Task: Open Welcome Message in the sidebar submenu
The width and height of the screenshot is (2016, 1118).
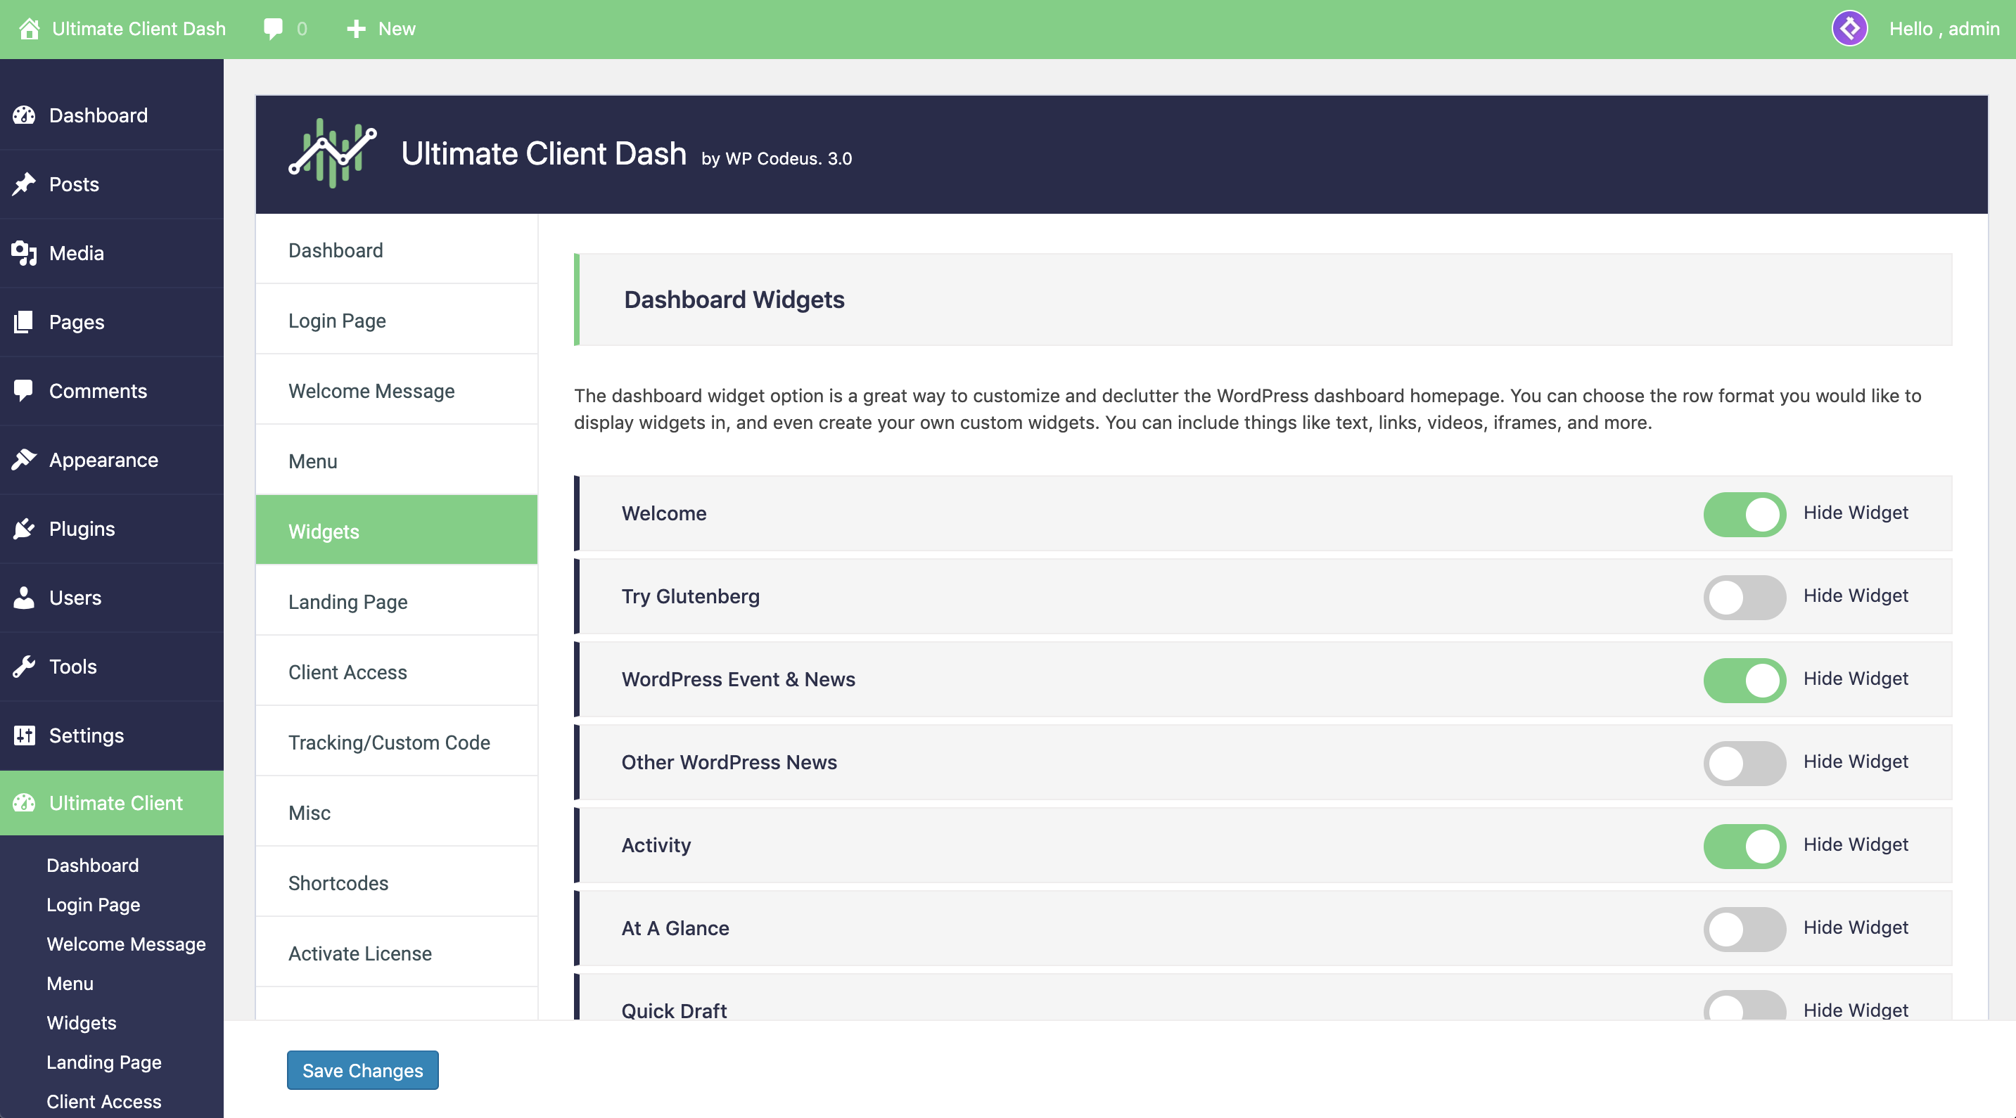Action: click(126, 944)
